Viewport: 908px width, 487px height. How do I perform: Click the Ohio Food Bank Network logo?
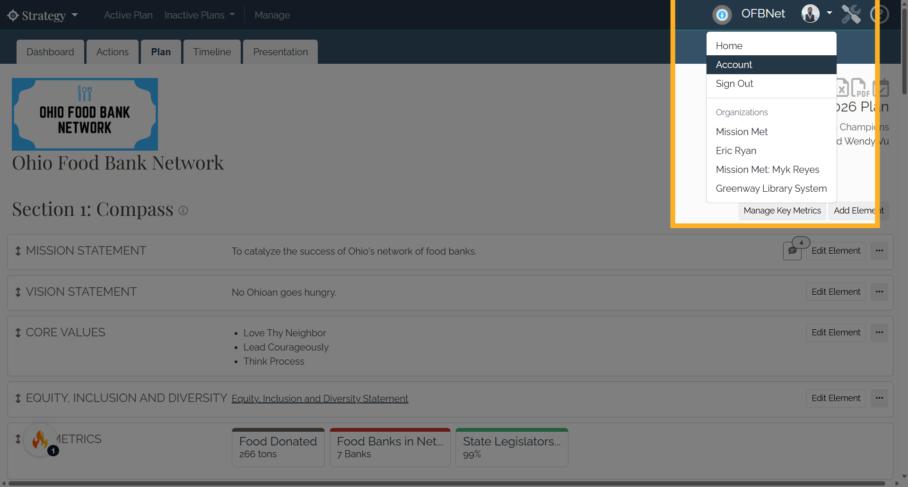pyautogui.click(x=85, y=114)
